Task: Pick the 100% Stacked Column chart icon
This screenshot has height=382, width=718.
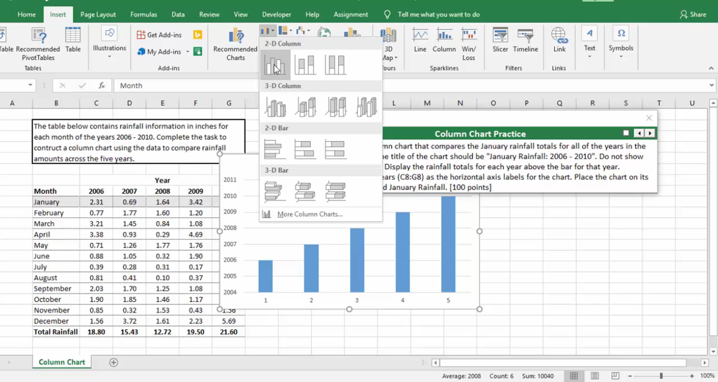Action: coord(335,65)
